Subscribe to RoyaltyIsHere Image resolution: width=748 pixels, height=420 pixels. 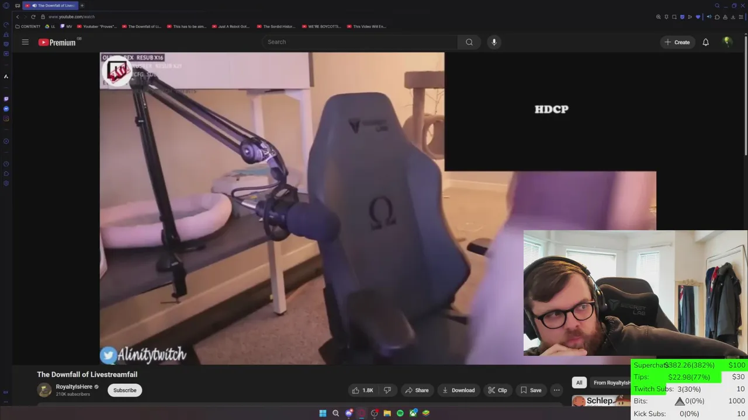click(124, 390)
